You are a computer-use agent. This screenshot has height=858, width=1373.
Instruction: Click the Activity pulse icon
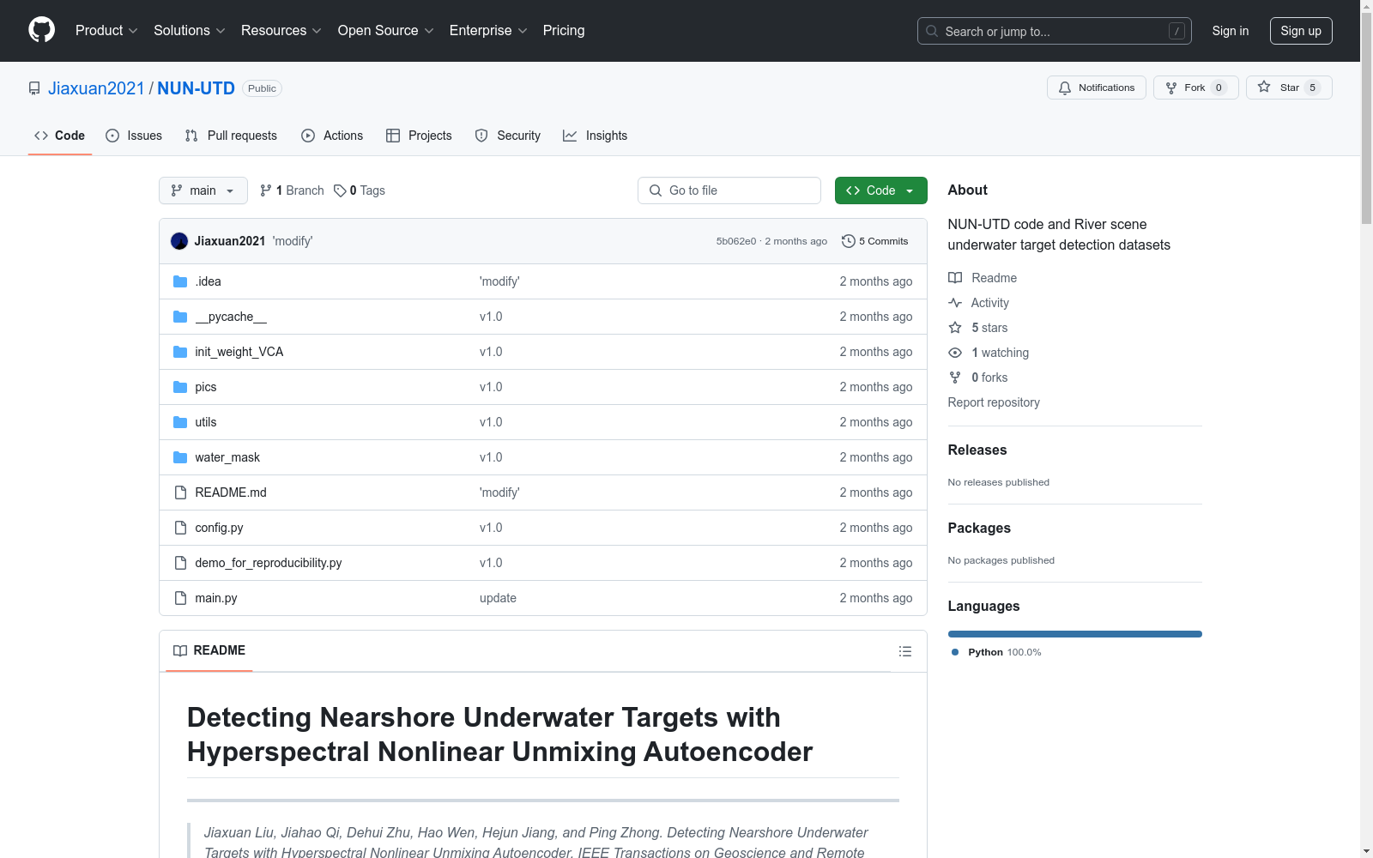click(x=955, y=303)
